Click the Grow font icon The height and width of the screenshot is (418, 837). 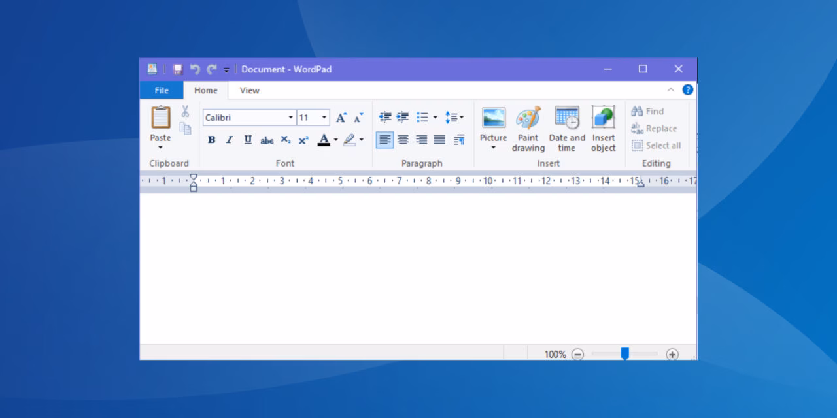(x=341, y=118)
